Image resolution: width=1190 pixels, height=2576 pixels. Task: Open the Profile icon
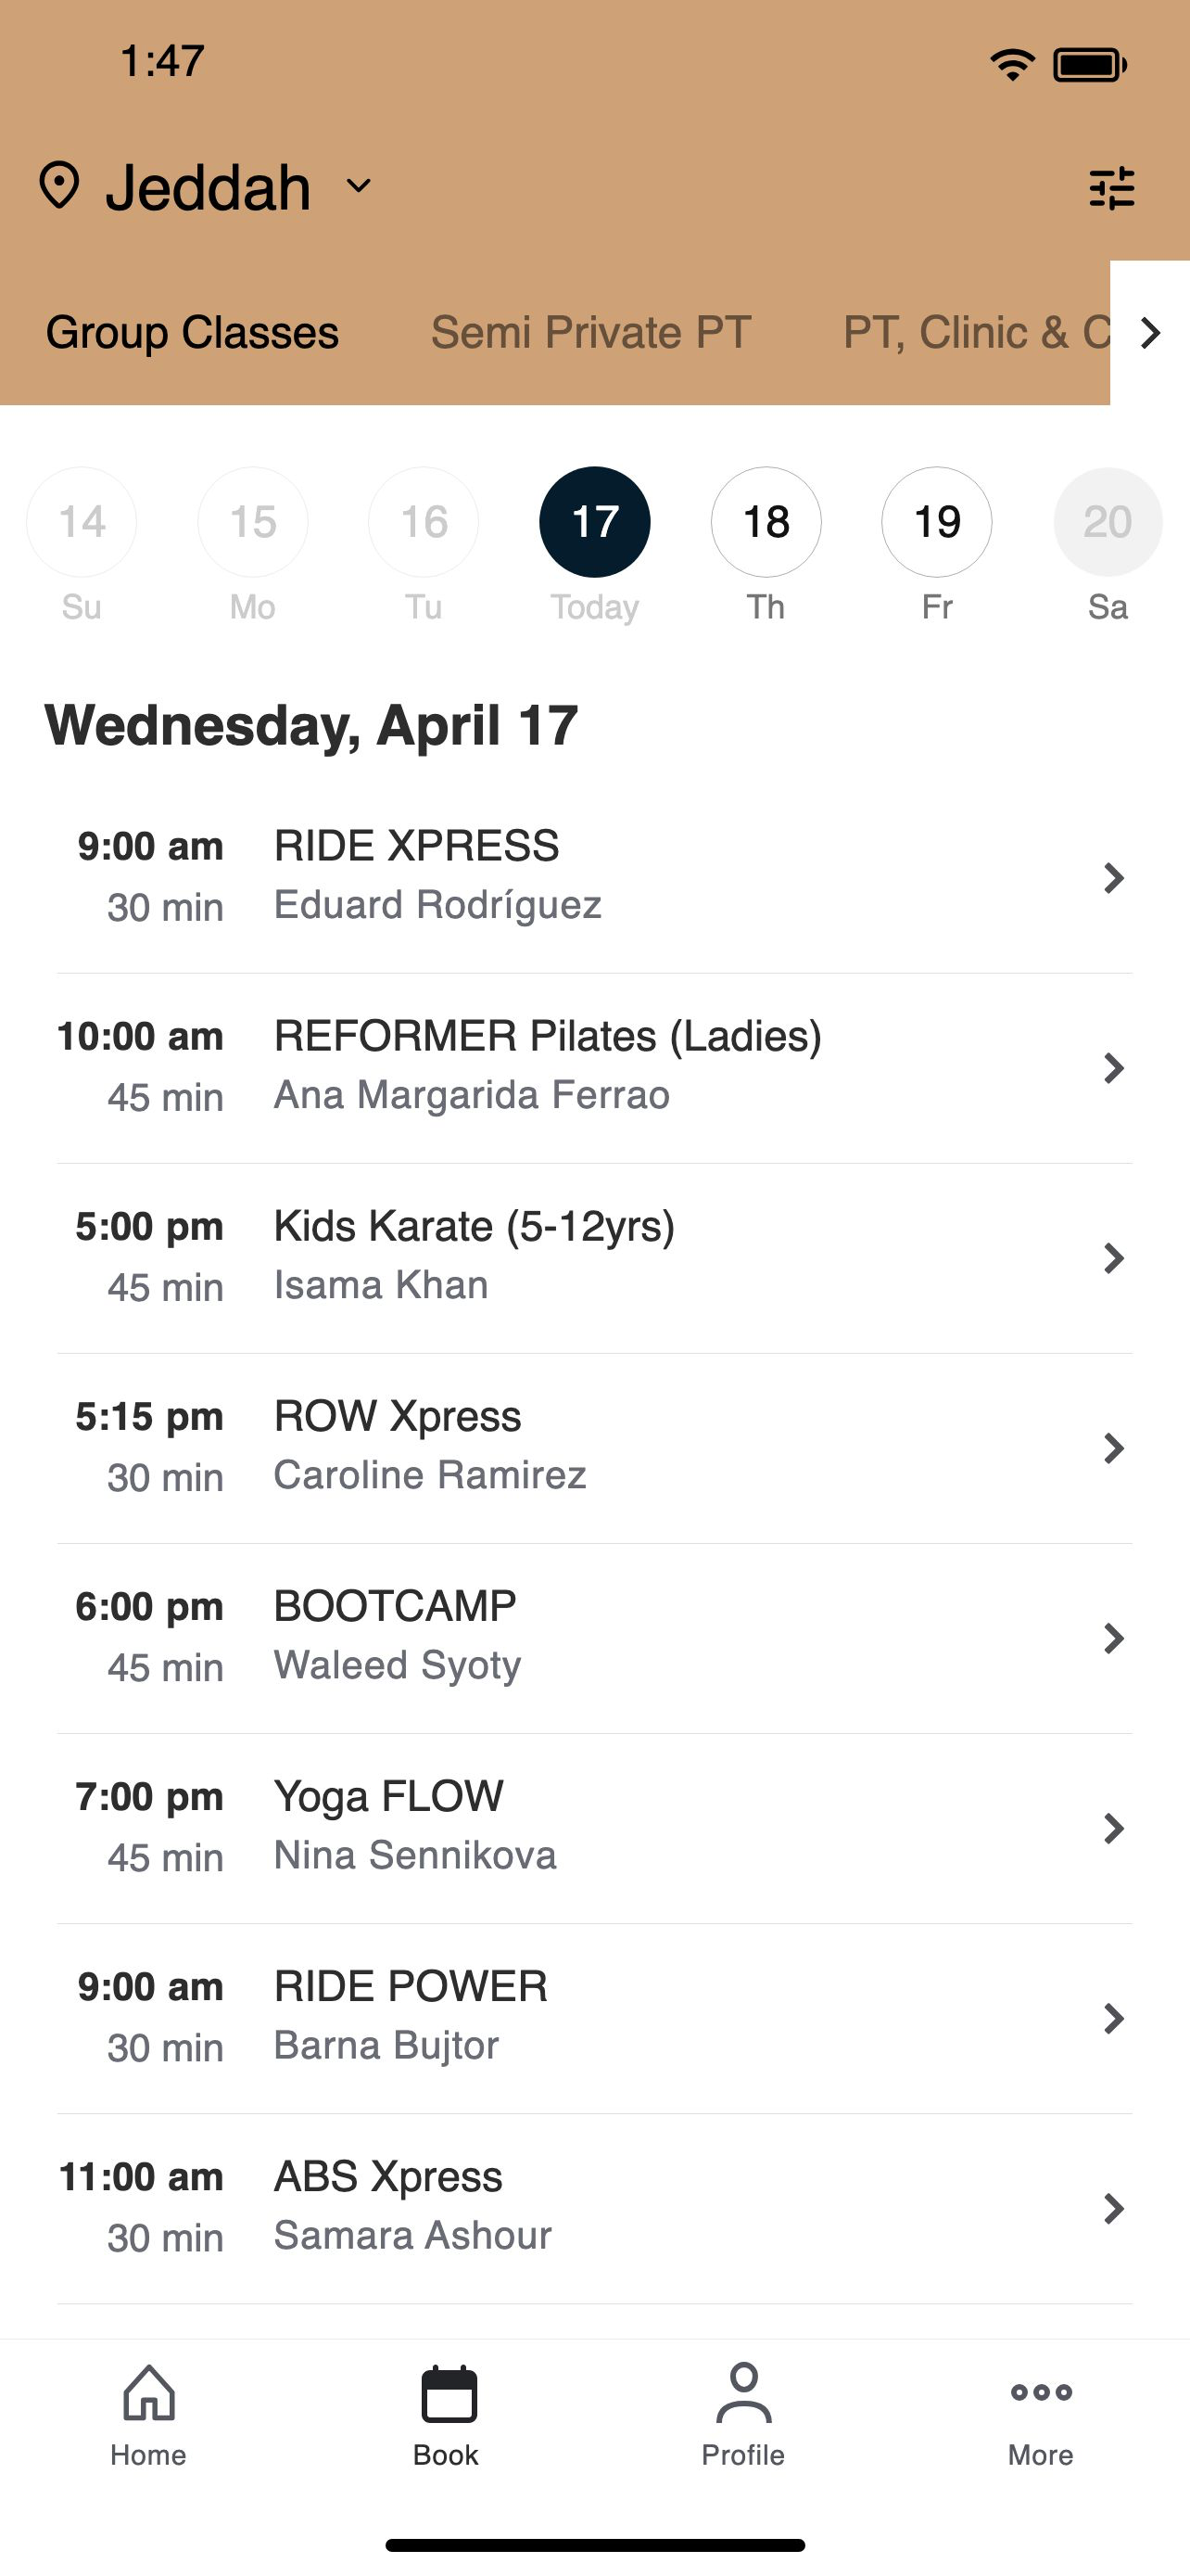click(x=743, y=2393)
